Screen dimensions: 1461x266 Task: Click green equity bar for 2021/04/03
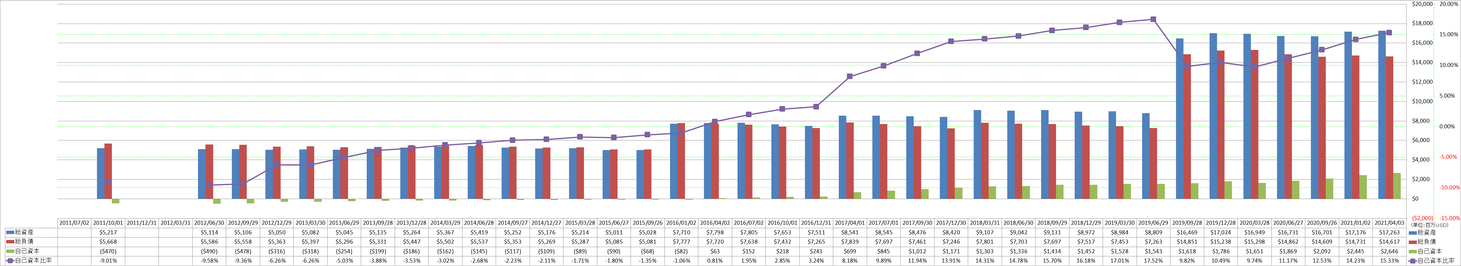[1397, 186]
